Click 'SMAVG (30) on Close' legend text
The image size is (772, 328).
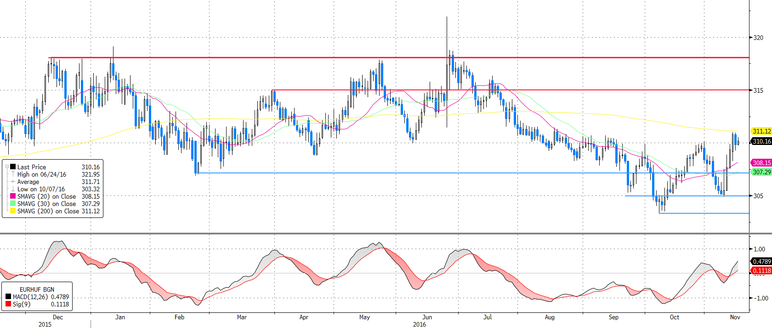(x=47, y=204)
